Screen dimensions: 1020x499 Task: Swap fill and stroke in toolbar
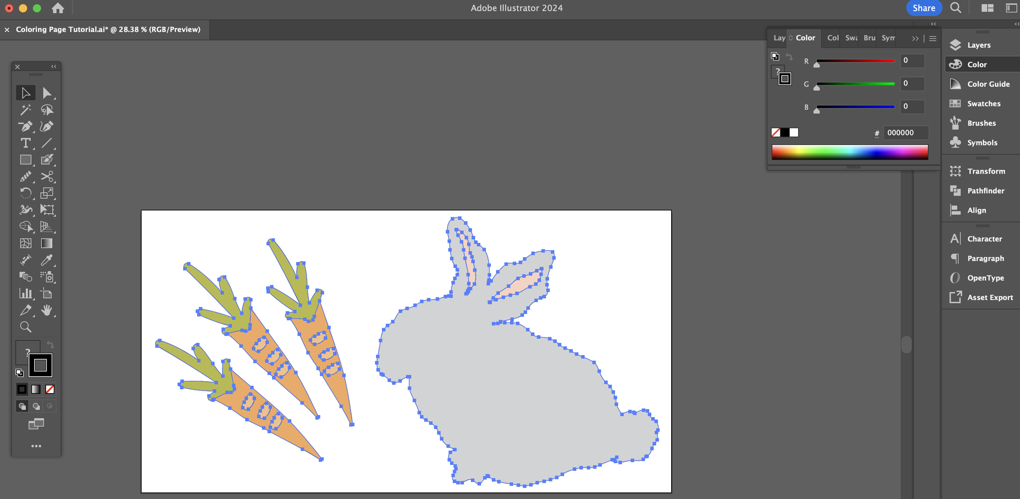click(50, 344)
